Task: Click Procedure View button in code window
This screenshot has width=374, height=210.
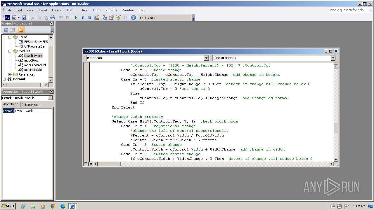Action: pos(86,164)
